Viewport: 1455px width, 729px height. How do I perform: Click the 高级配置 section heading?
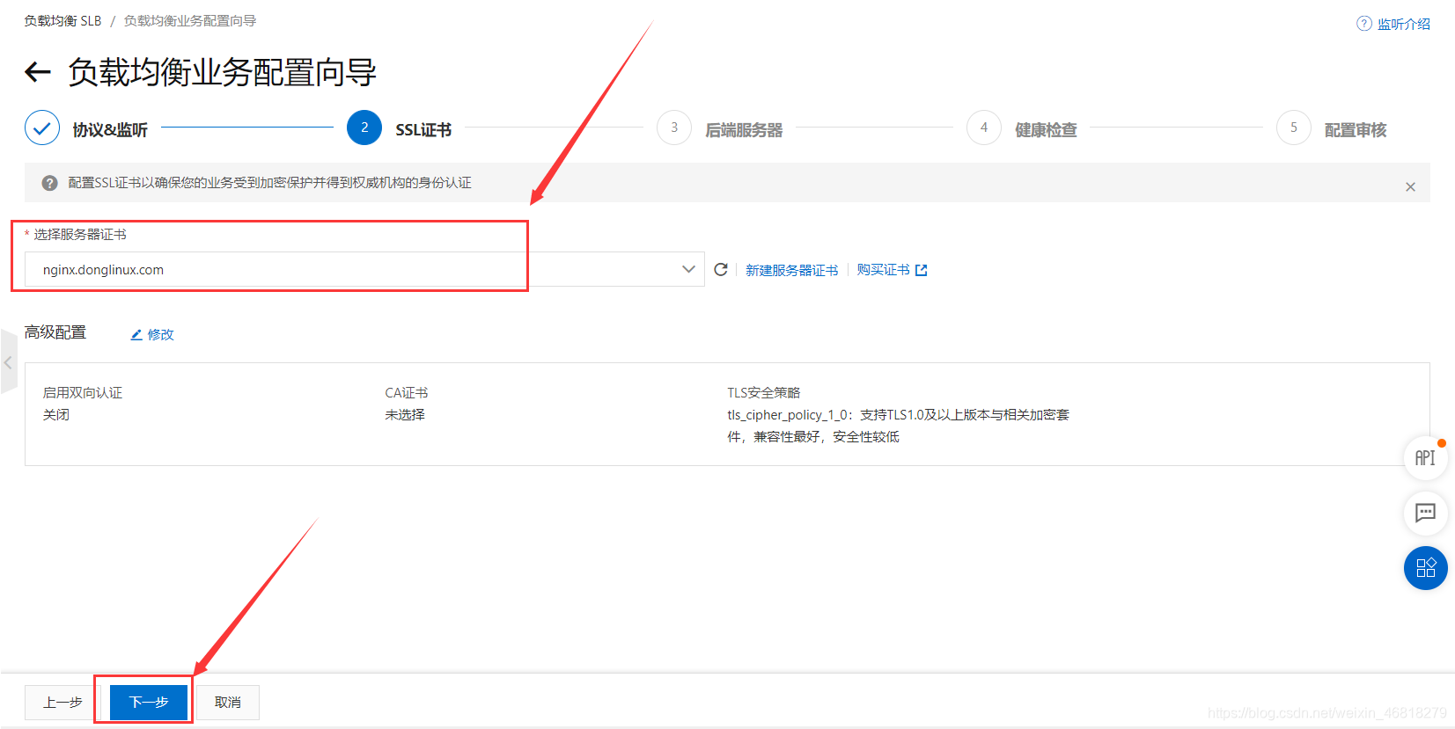tap(55, 332)
